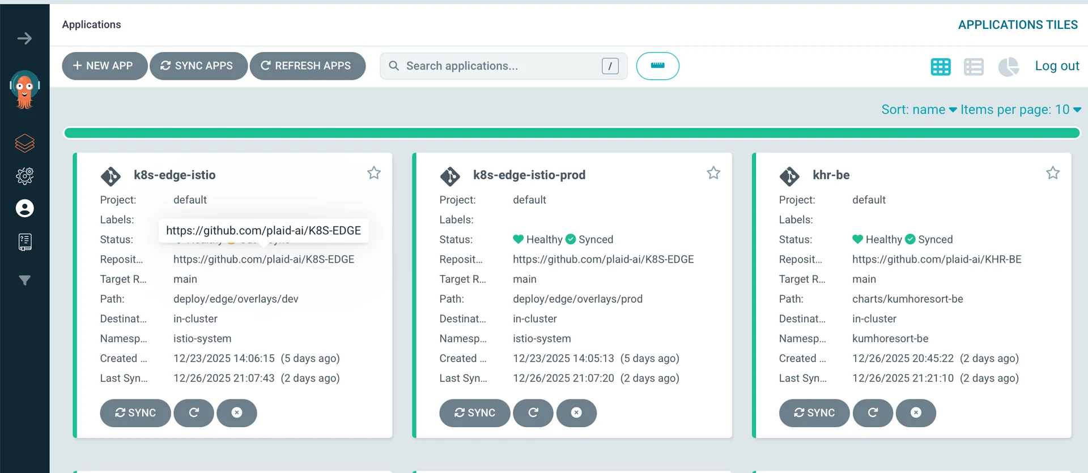The width and height of the screenshot is (1088, 473).
Task: Toggle favorite star on khr-be
Action: pos(1052,173)
